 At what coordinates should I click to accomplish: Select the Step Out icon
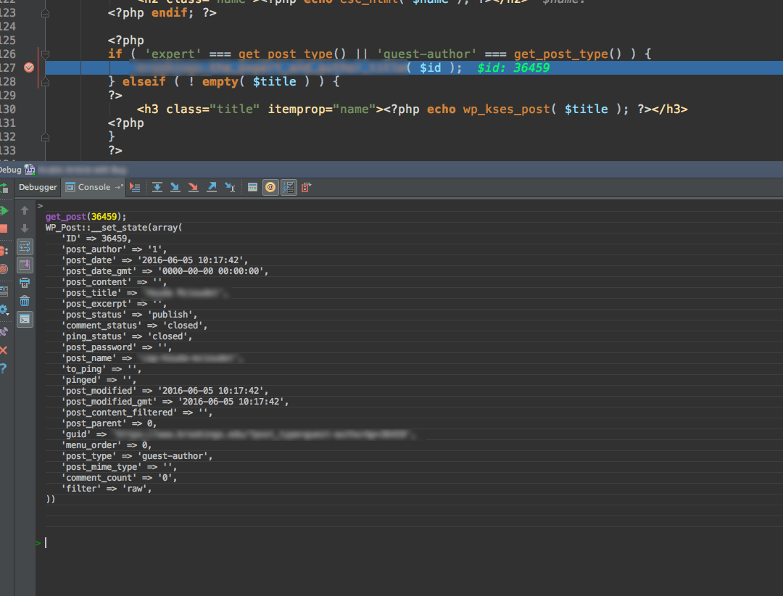(x=212, y=187)
